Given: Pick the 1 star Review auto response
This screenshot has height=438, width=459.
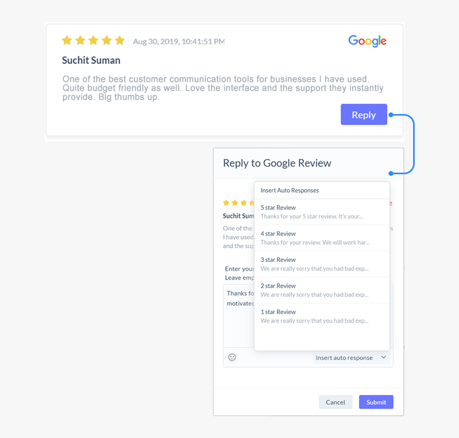Looking at the screenshot, I should click(322, 316).
